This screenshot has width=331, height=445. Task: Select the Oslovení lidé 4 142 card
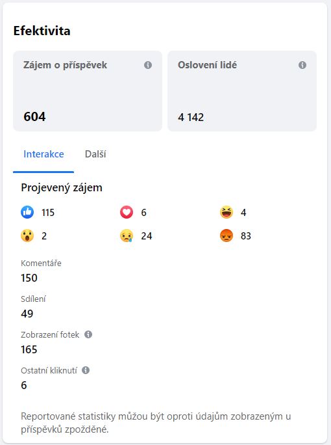click(242, 91)
